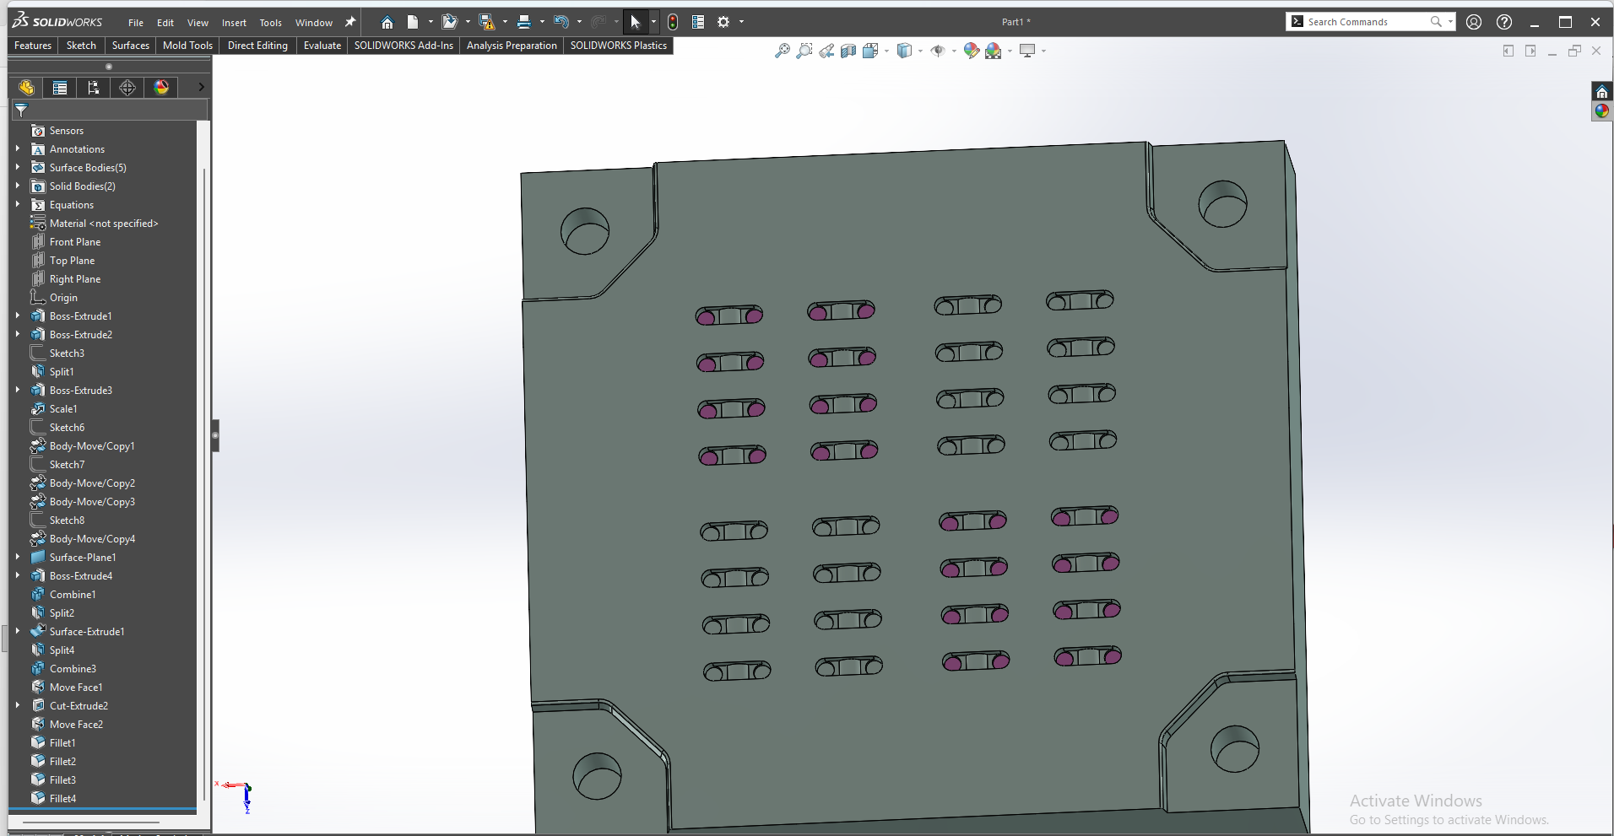Select Move Face1 in the feature tree

point(76,687)
